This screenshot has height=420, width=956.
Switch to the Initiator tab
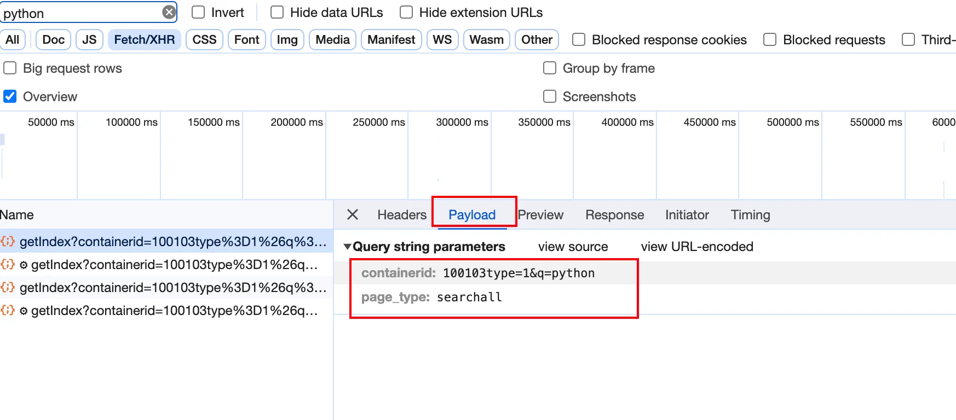coord(687,215)
